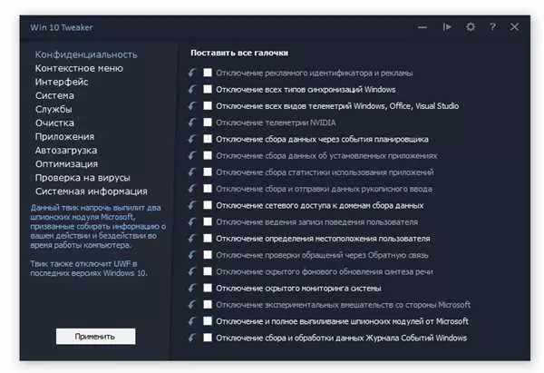This screenshot has height=373, width=544.
Task: Click undo arrow beside шпионских модулей option
Action: tap(192, 321)
